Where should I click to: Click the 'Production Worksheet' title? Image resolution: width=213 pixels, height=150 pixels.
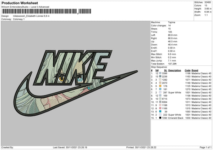point(20,3)
